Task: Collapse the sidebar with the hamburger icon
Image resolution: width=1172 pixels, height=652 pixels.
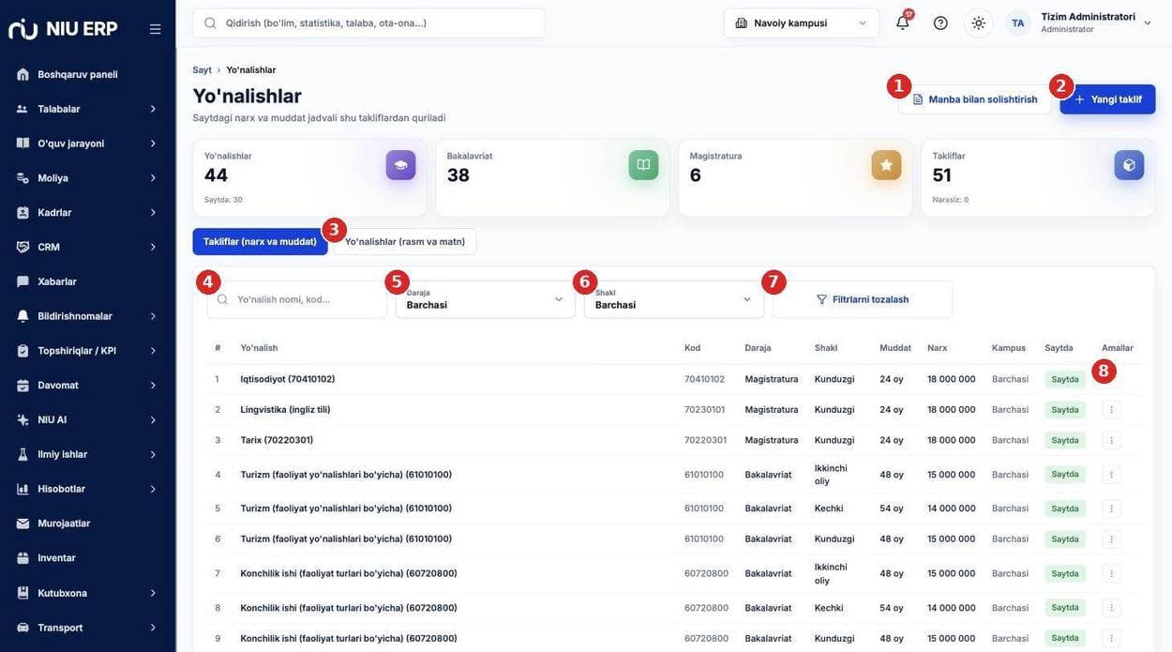Action: pos(156,29)
